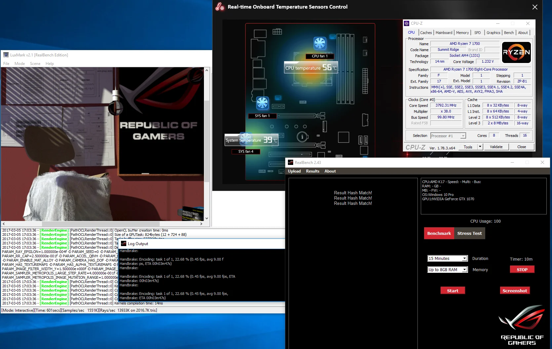Click the RealBench 2.43 title bar icon

tap(291, 162)
